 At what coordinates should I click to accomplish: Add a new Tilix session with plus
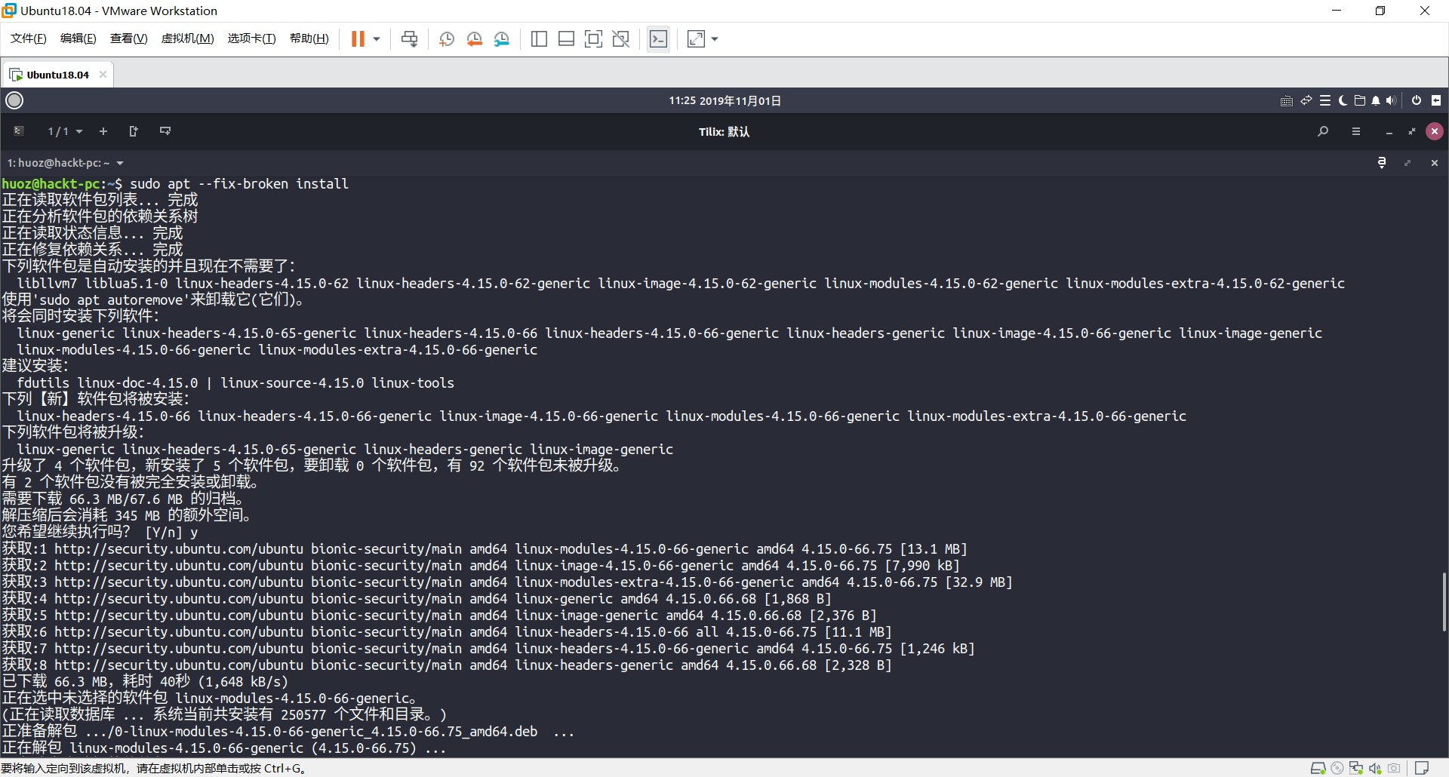pyautogui.click(x=103, y=131)
